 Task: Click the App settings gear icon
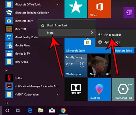click(x=100, y=42)
